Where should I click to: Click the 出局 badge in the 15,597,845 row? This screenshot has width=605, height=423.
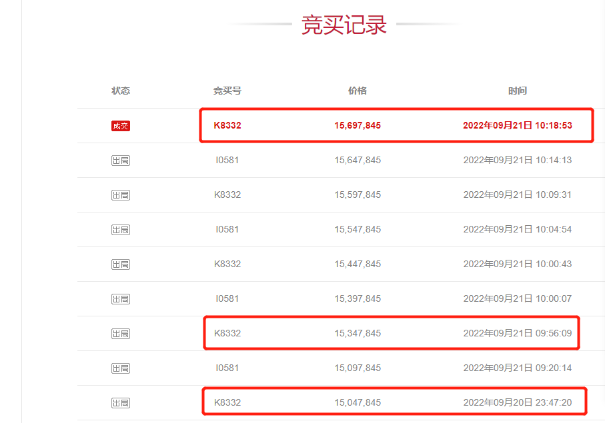tap(121, 195)
